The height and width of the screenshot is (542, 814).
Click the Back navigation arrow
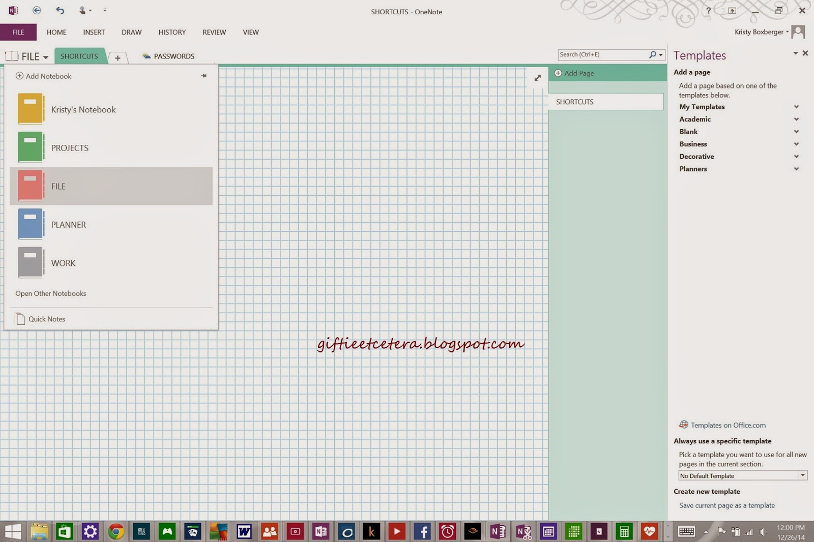[36, 10]
